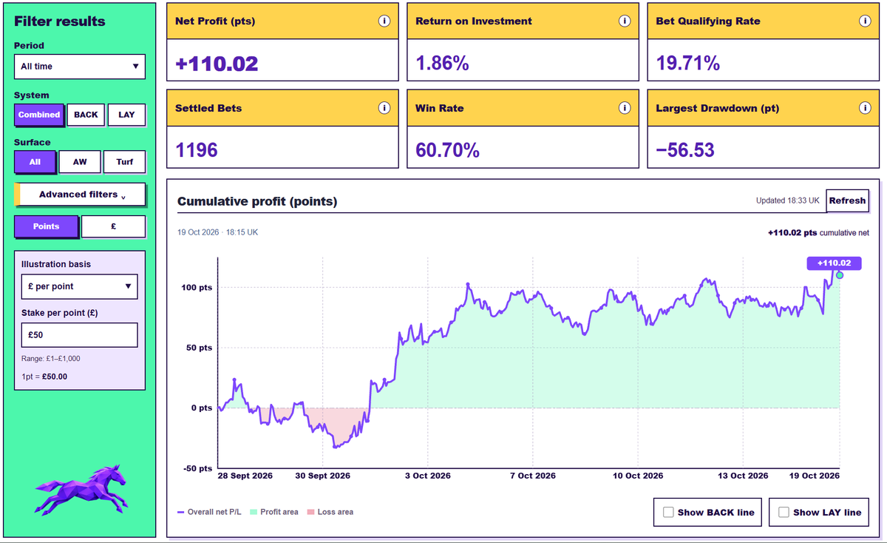The height and width of the screenshot is (543, 887).
Task: Click the 1.86% ROI value
Action: [x=442, y=64]
